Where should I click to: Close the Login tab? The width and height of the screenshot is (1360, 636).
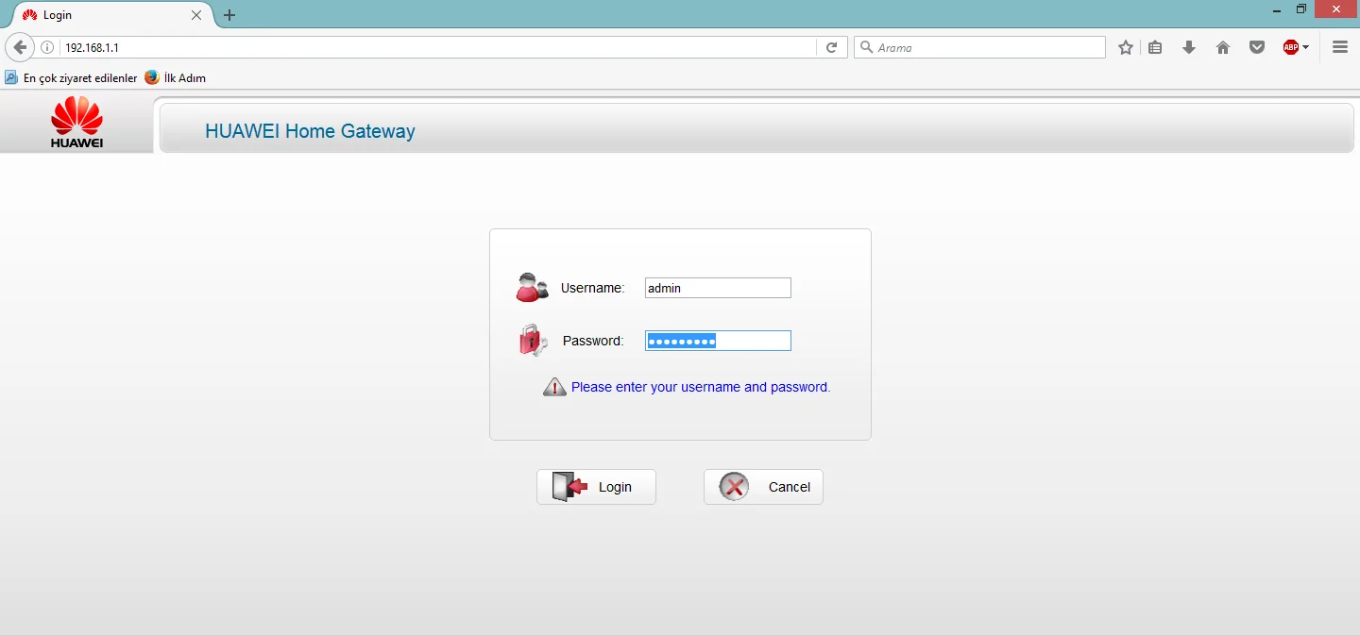click(196, 15)
